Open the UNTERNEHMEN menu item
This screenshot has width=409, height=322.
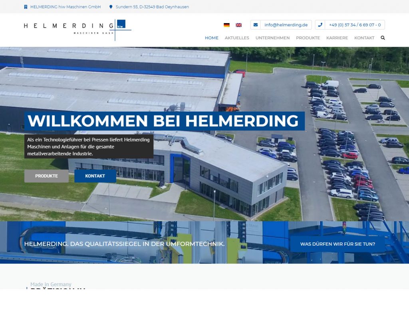pyautogui.click(x=272, y=38)
